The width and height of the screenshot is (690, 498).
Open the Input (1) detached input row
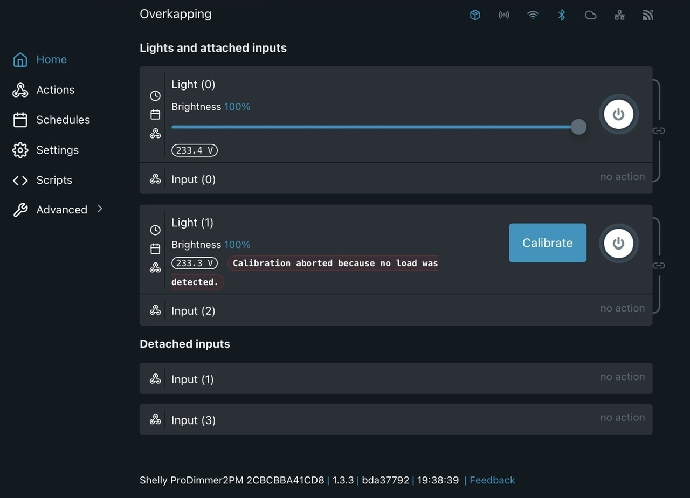[x=396, y=379]
